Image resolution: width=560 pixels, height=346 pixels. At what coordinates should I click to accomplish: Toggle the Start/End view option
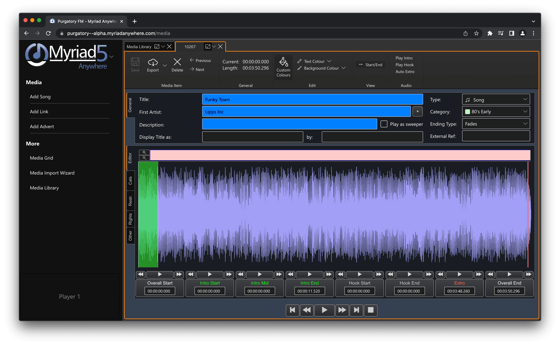[370, 65]
